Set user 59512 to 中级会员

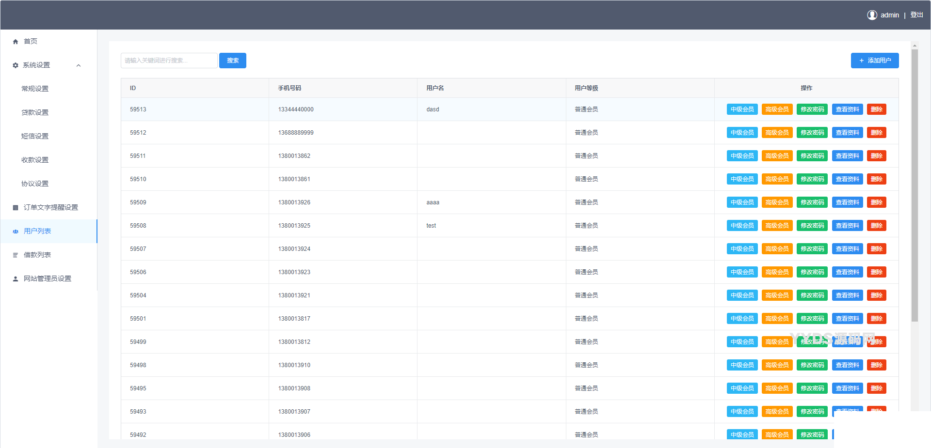pos(742,133)
